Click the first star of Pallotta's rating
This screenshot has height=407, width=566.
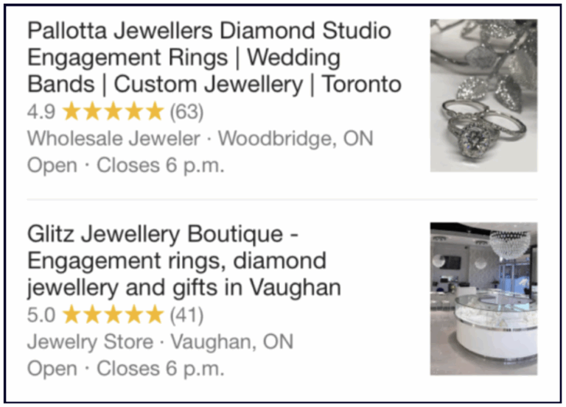(x=72, y=112)
